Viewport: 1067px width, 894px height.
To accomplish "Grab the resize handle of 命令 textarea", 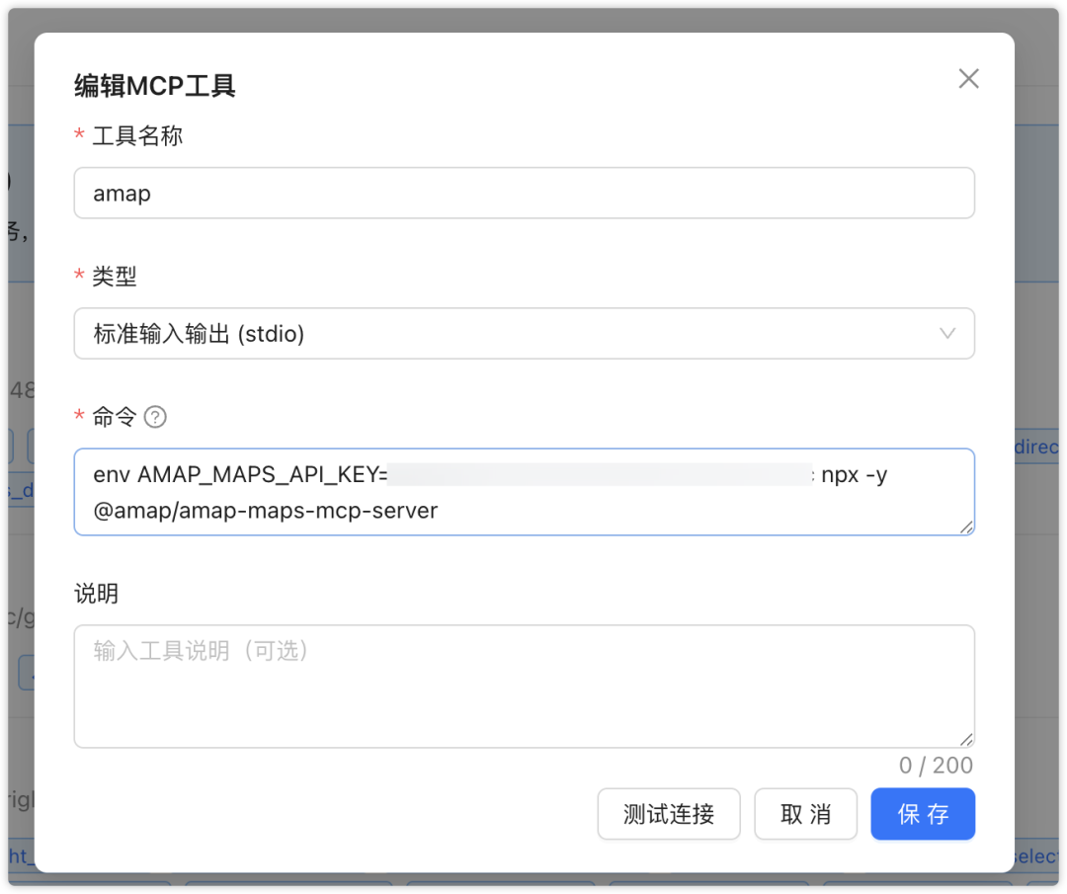I will pos(966,528).
